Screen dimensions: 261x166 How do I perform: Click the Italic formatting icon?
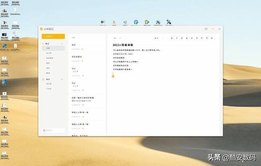(x=177, y=38)
